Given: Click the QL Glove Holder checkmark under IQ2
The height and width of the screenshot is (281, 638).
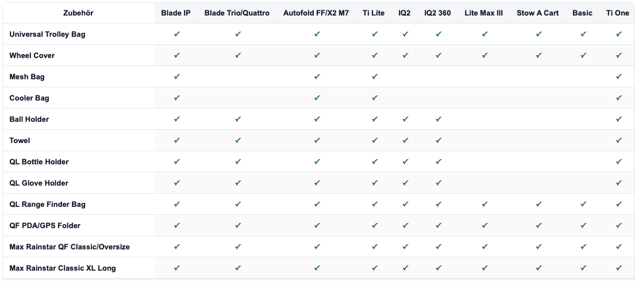Looking at the screenshot, I should (405, 183).
